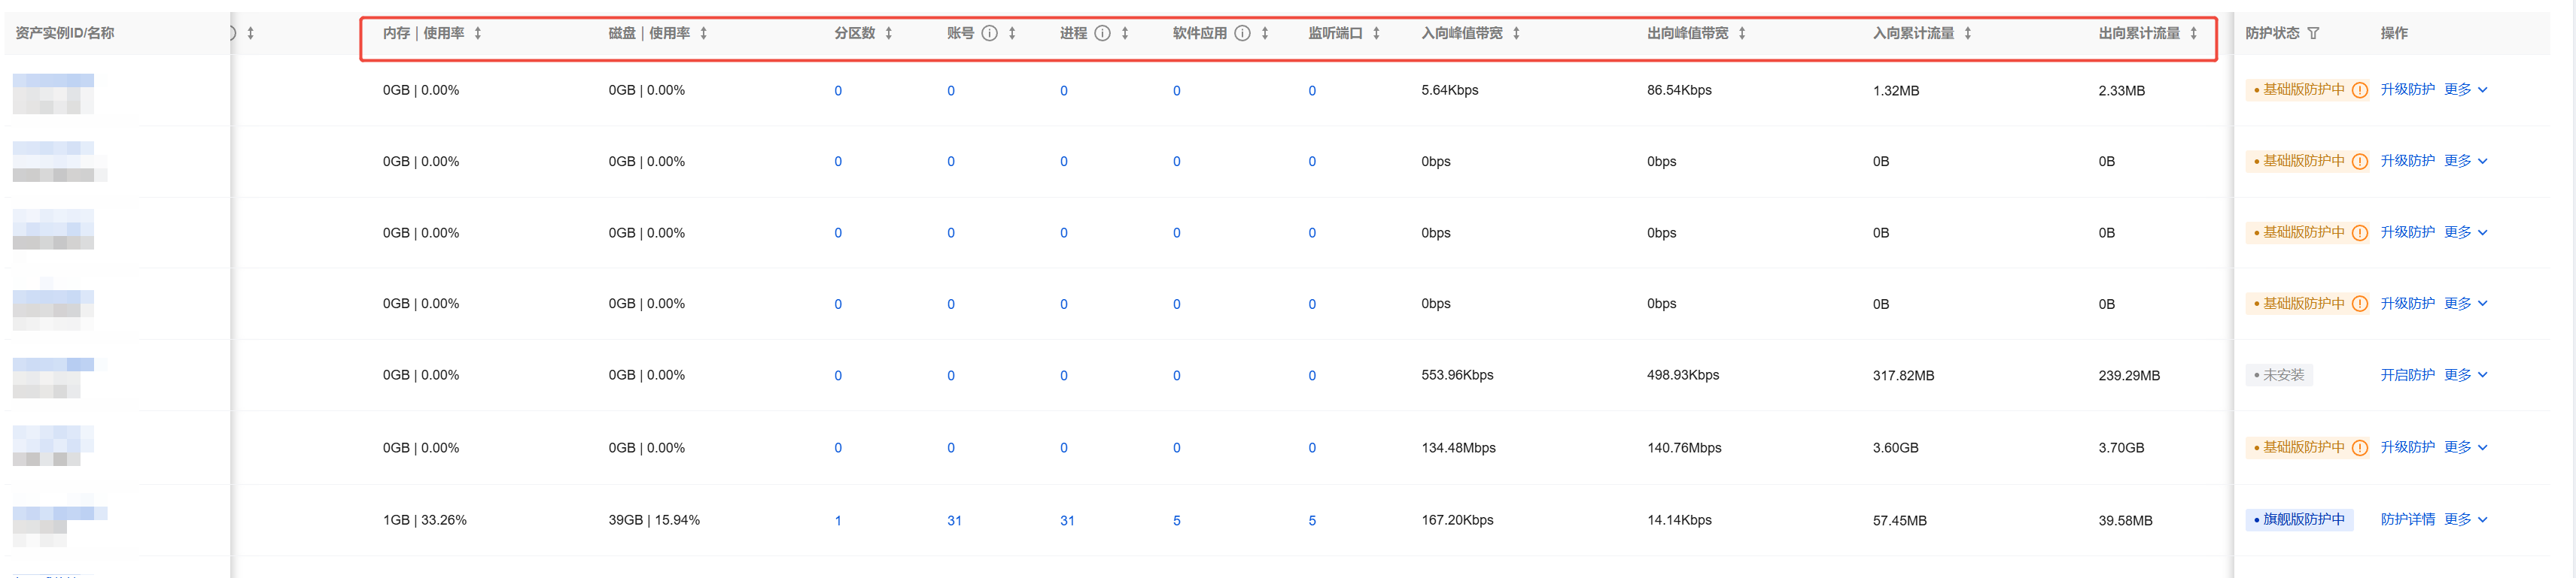Expand 更多 menu in the 未安装 row
2576x578 pixels.
click(x=2465, y=375)
